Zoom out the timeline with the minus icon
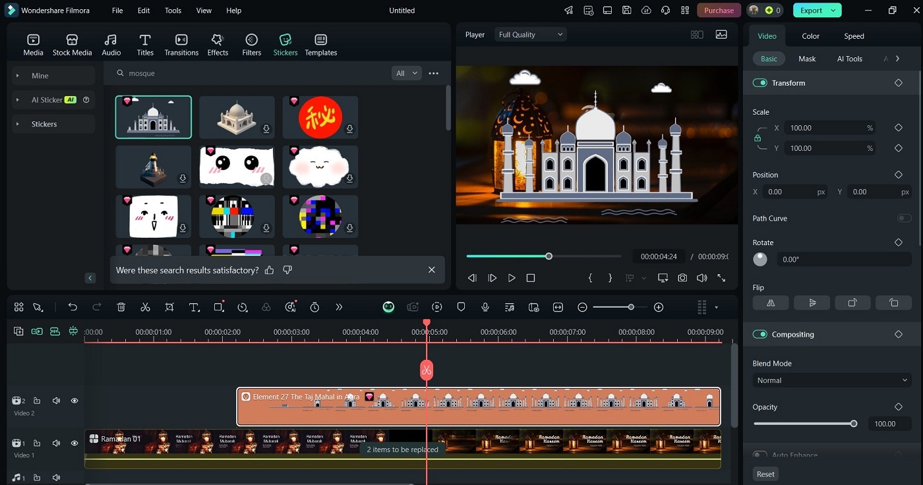Screen dimensions: 923x485 point(582,307)
